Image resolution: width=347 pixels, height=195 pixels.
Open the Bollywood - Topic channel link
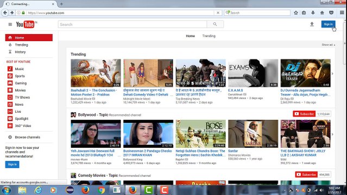[93, 115]
